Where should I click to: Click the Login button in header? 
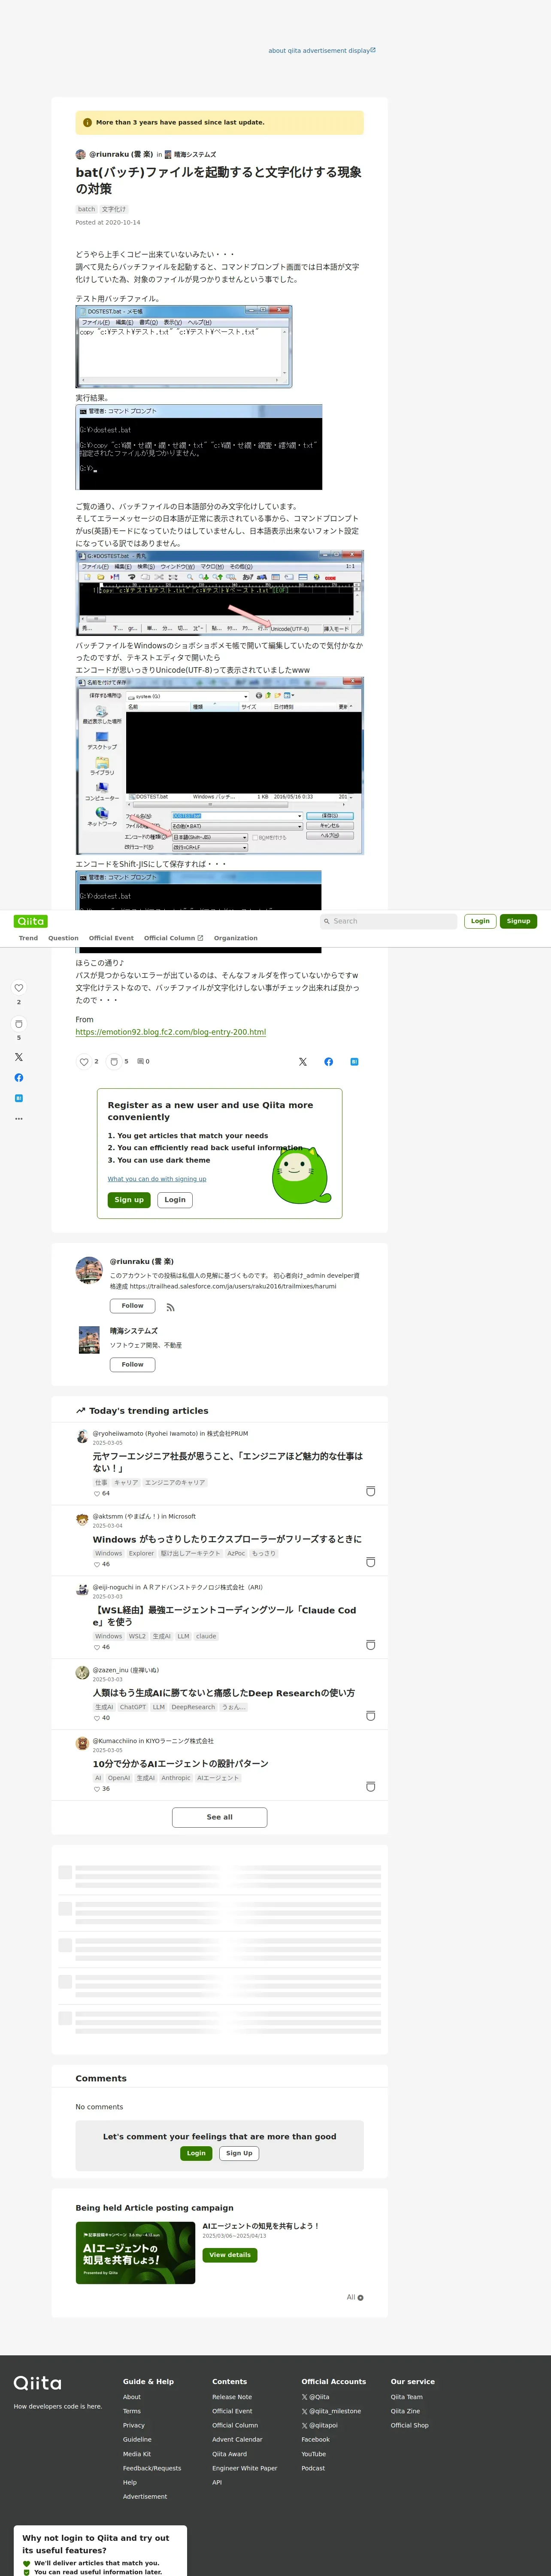[x=480, y=921]
